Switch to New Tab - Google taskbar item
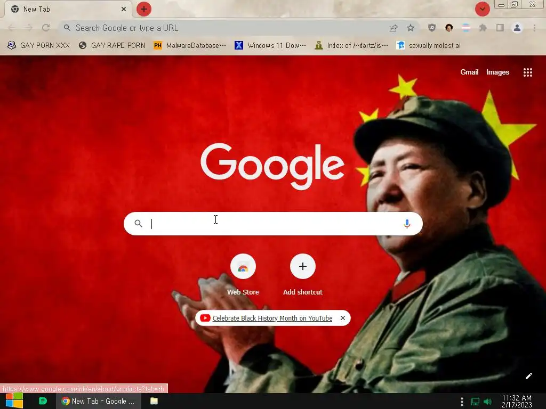The height and width of the screenshot is (409, 546). (98, 401)
